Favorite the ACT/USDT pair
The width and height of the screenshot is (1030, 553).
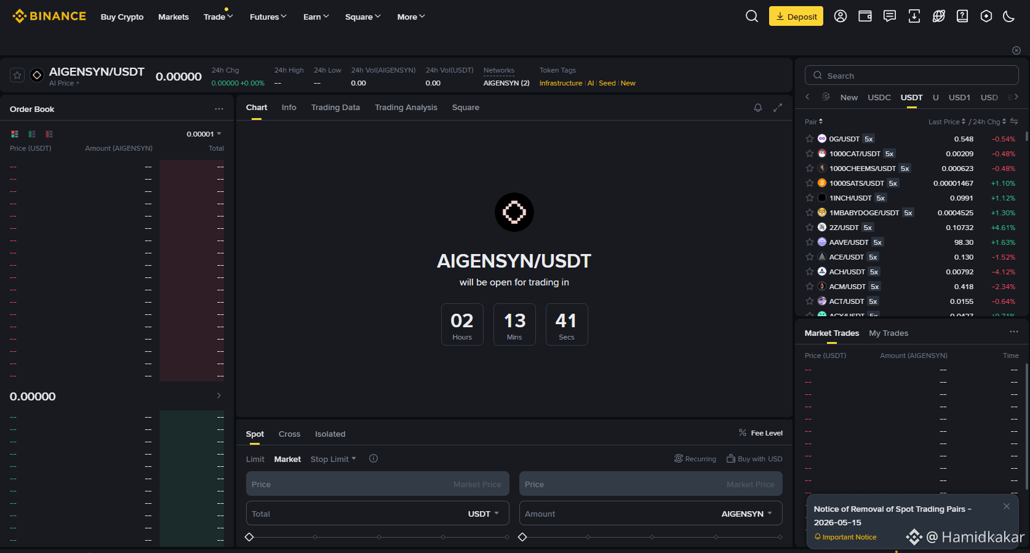point(810,301)
